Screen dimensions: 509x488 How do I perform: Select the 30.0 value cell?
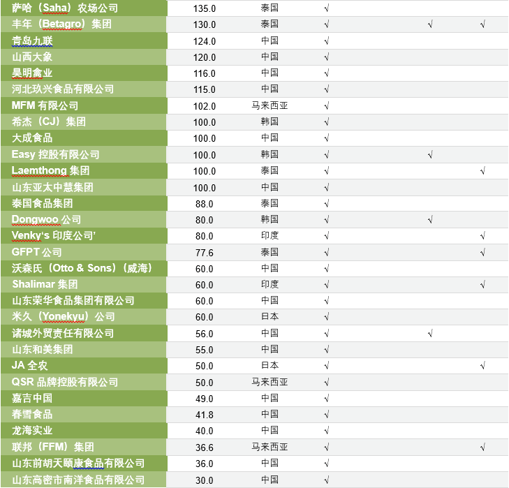205,480
